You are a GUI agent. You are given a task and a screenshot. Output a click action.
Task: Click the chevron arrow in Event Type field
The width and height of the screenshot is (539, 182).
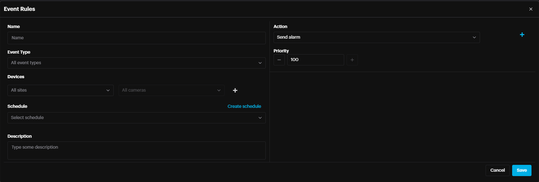(x=260, y=63)
